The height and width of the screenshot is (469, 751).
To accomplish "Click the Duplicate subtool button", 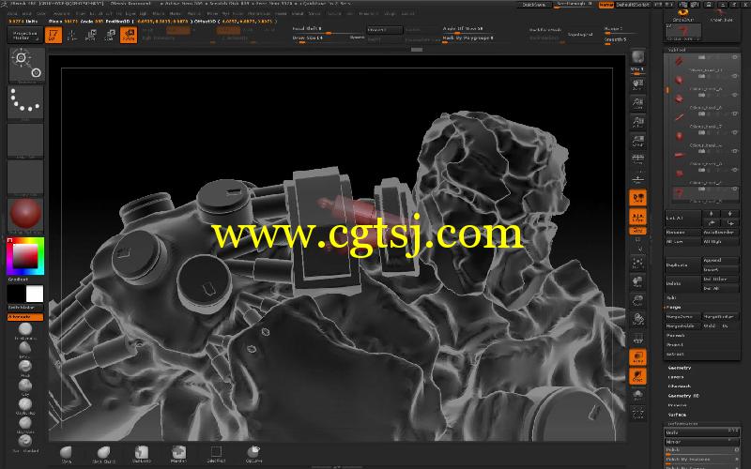I will (x=683, y=265).
